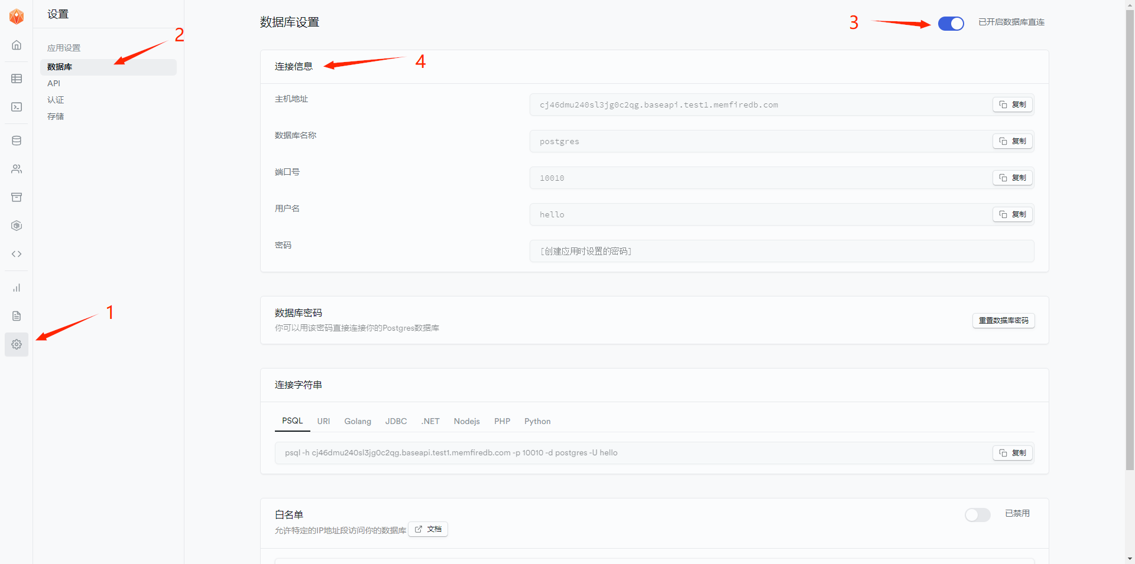Switch to the PHP tab
Viewport: 1135px width, 564px height.
[502, 421]
